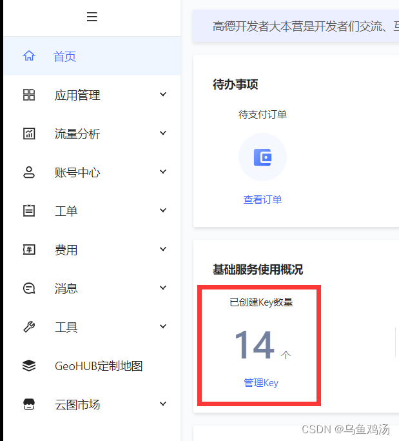Image resolution: width=399 pixels, height=441 pixels.
Task: Select 流量分析 in the sidebar
Action: pyautogui.click(x=77, y=133)
